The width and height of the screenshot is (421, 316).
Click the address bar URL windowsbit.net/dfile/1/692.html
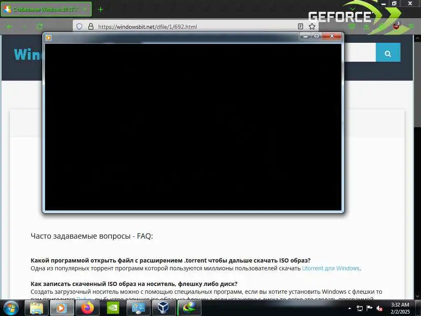[148, 27]
